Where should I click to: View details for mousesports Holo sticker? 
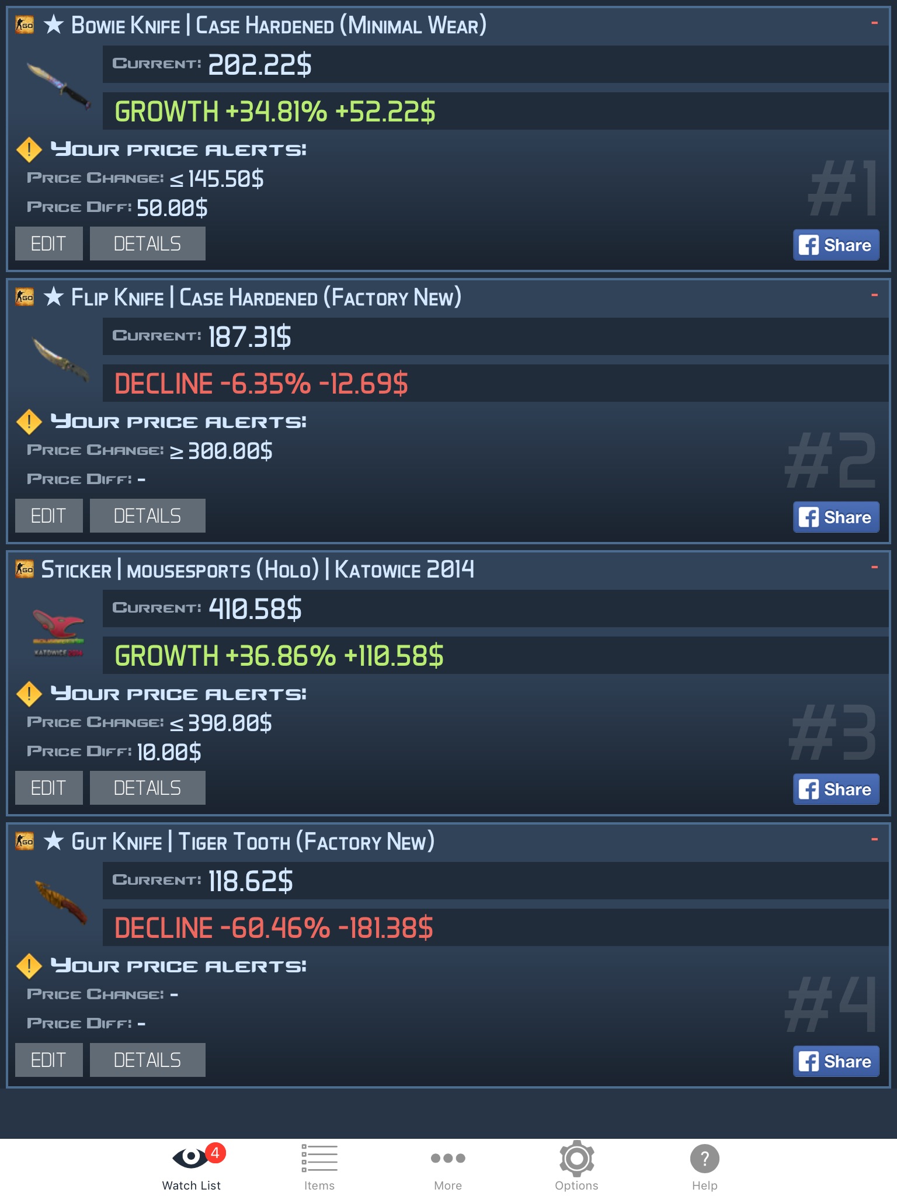point(148,788)
